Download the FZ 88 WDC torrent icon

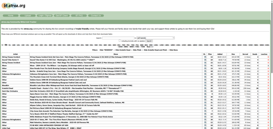[x=205, y=125]
